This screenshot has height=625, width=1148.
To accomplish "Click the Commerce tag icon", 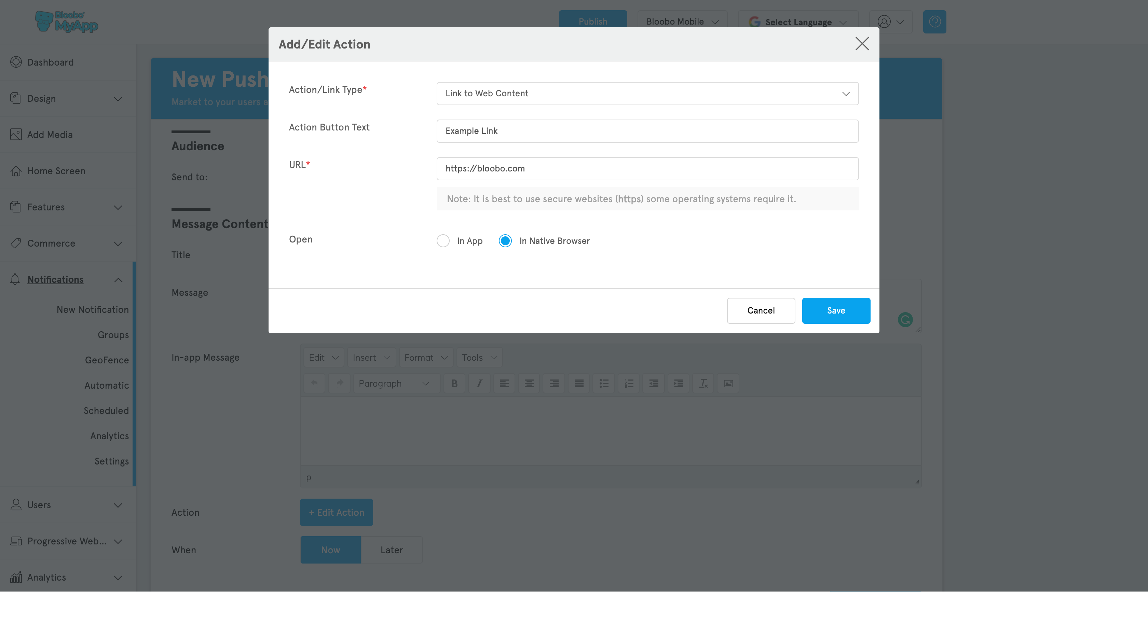I will [16, 243].
